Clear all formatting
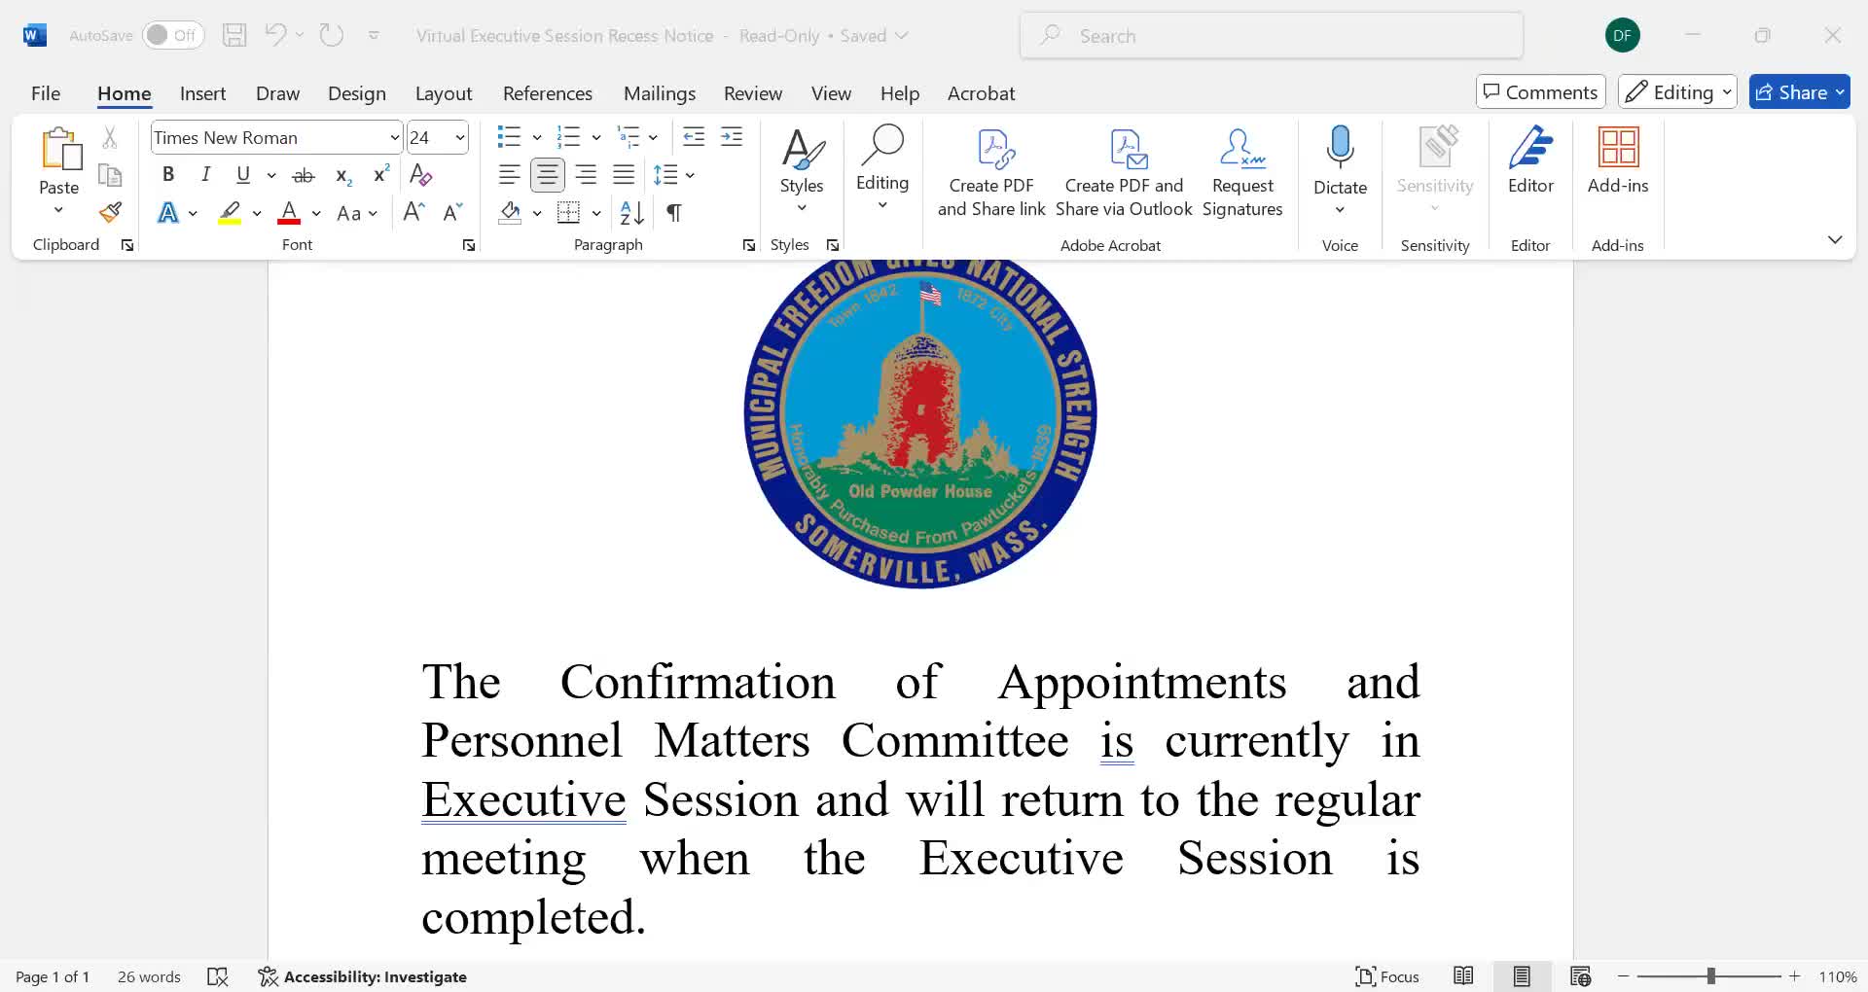 [x=420, y=175]
